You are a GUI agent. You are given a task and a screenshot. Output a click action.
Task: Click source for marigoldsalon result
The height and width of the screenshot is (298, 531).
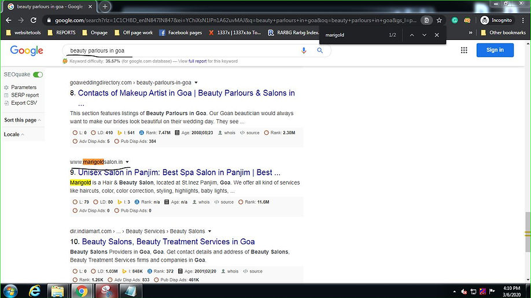(224, 202)
